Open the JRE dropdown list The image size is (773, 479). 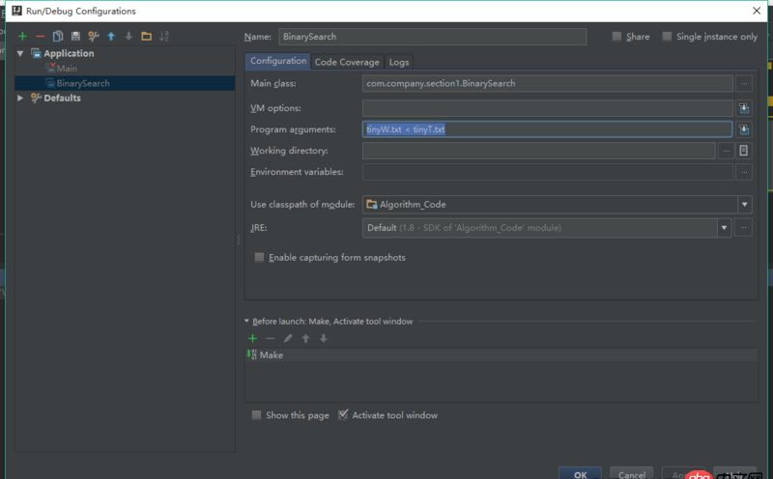(x=724, y=228)
